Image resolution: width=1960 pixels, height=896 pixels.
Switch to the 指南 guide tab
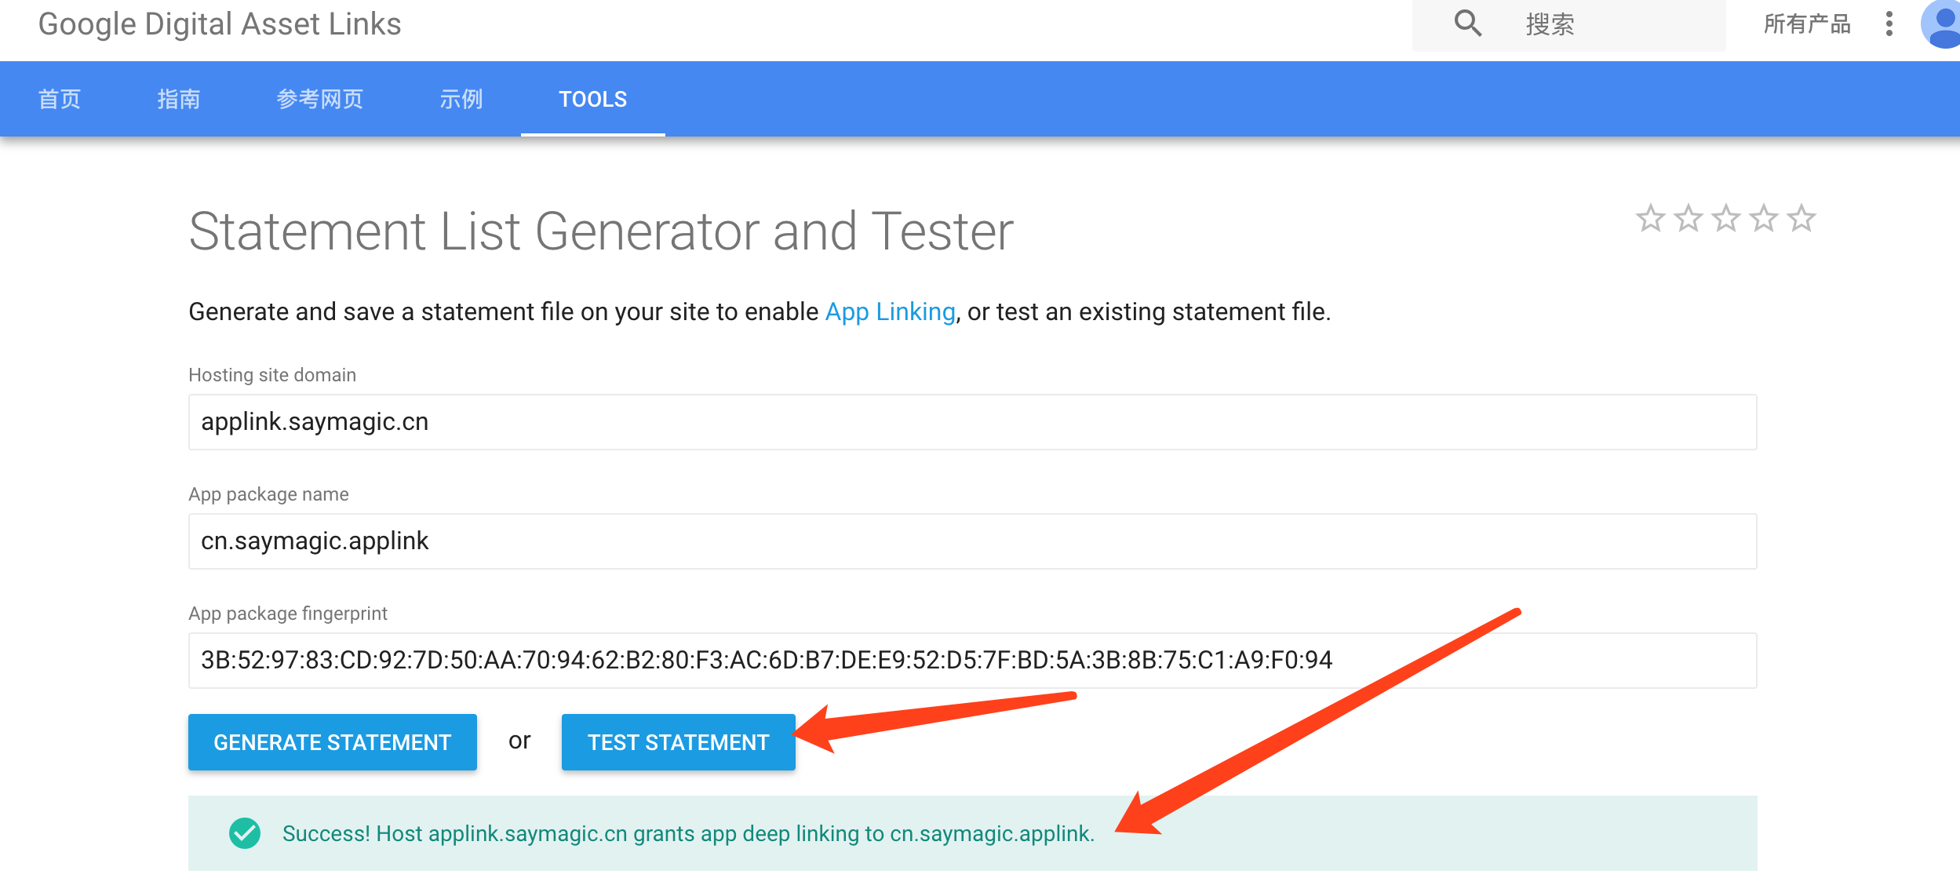pyautogui.click(x=179, y=99)
